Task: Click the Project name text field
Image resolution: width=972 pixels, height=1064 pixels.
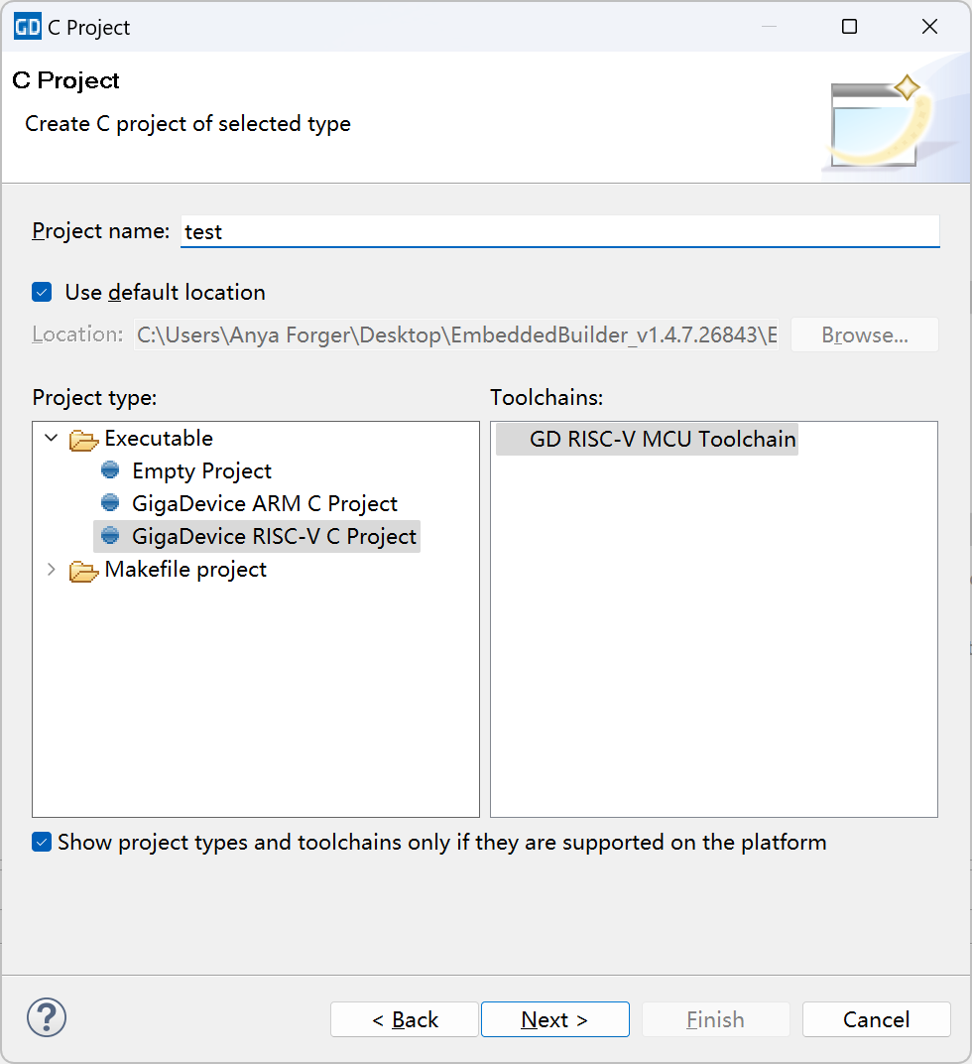Action: [x=559, y=231]
